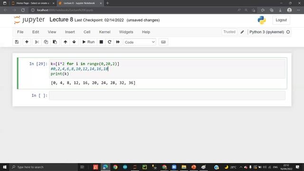Open Zoom from the taskbar
Viewport: 304px width, 171px height.
click(174, 167)
